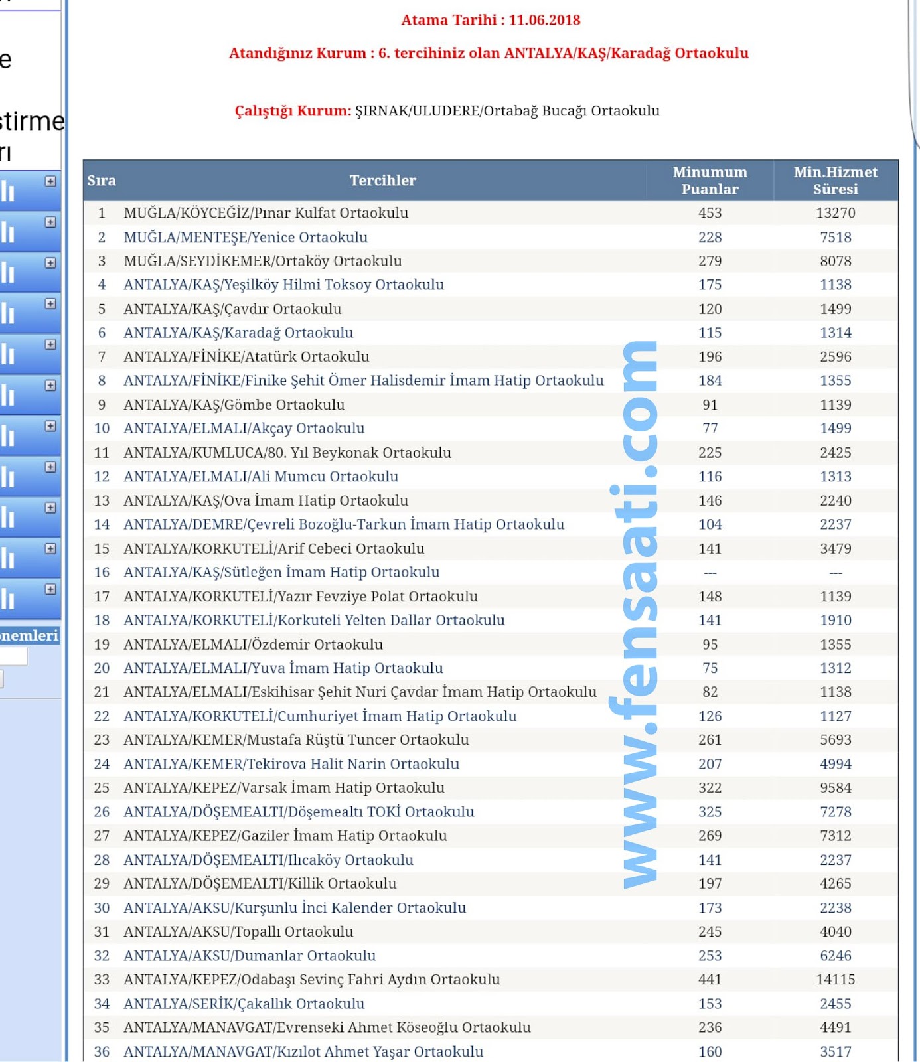920x1062 pixels.
Task: Click row number 36 in Sıra column
Action: coord(102,1051)
